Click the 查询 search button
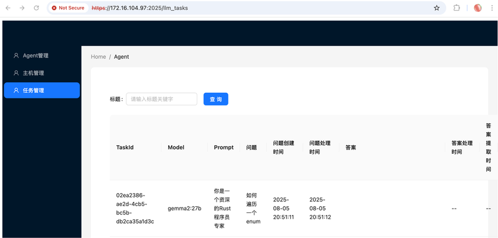The image size is (498, 238). 215,99
